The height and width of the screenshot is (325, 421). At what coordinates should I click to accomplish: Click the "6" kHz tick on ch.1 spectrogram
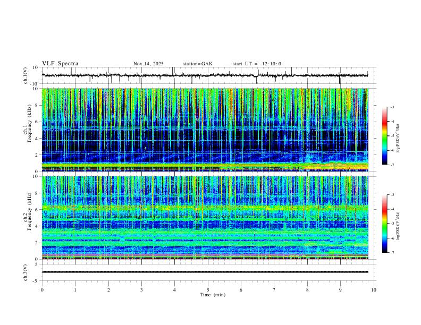coord(37,122)
